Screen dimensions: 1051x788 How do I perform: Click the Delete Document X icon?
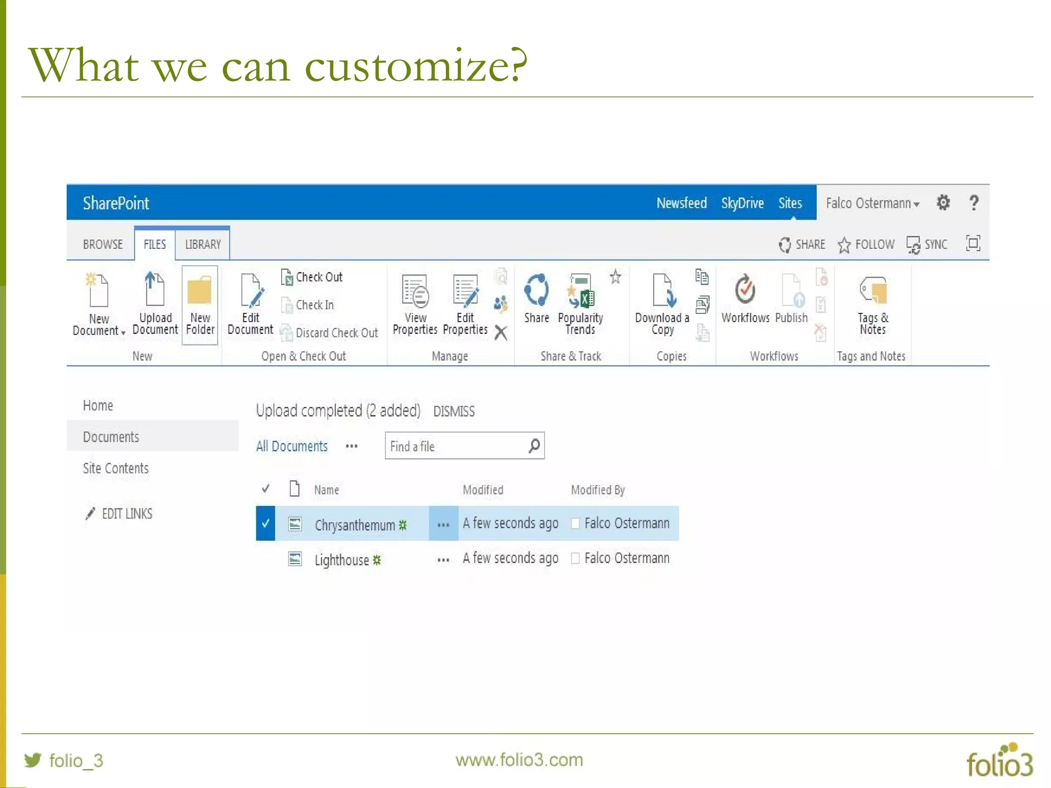(x=501, y=332)
